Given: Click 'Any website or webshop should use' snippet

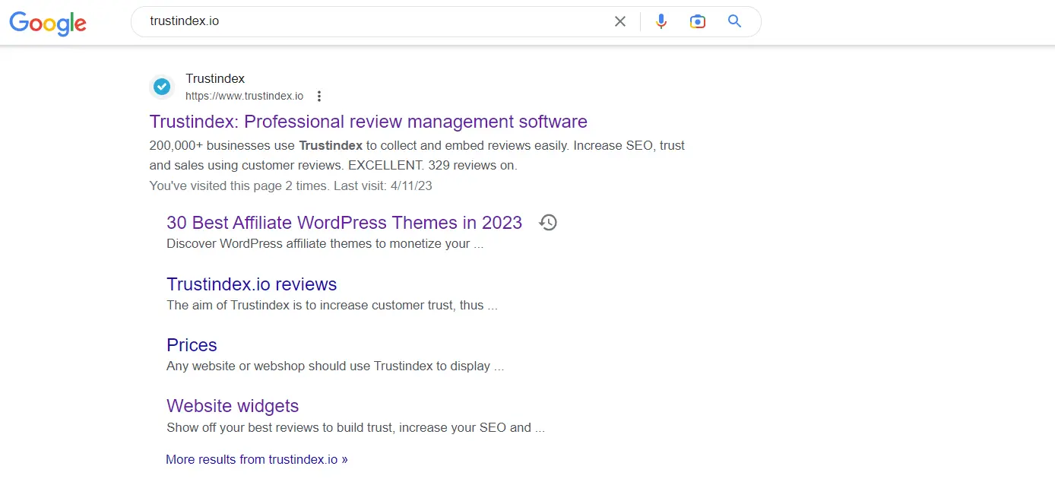Looking at the screenshot, I should [x=335, y=366].
